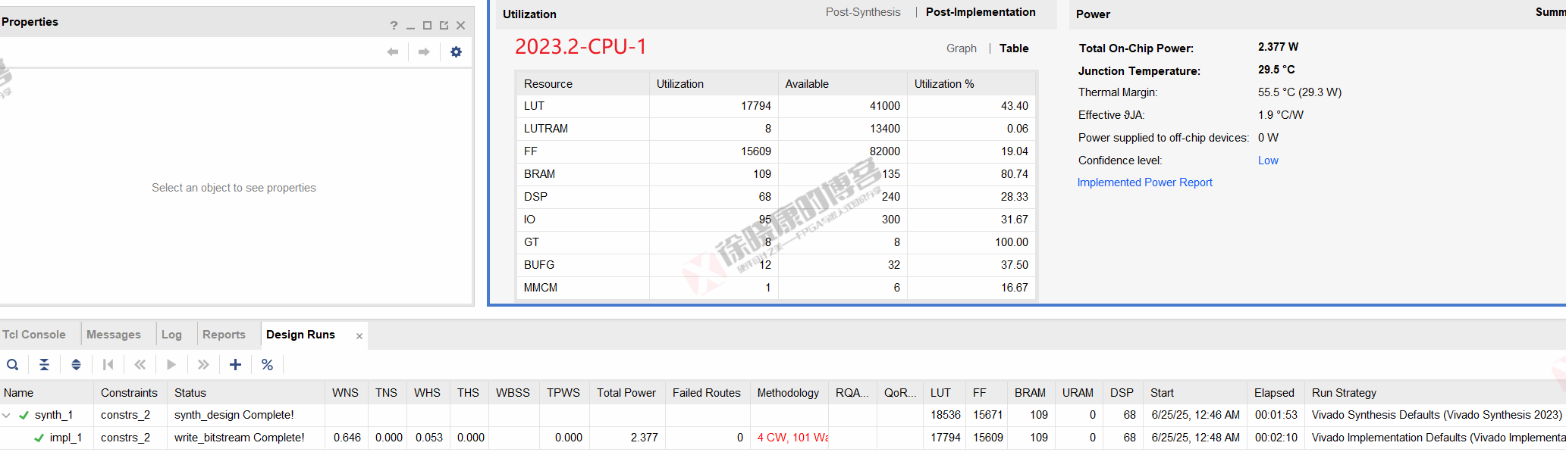This screenshot has height=452, width=1566.
Task: Collapse the synth_1 run tree
Action: [7, 415]
